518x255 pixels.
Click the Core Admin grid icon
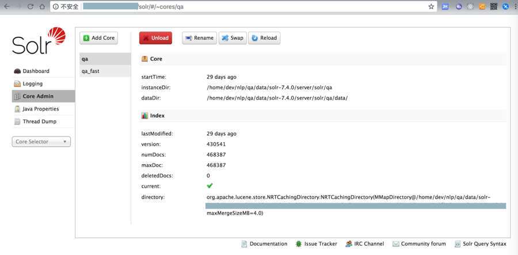tap(17, 97)
